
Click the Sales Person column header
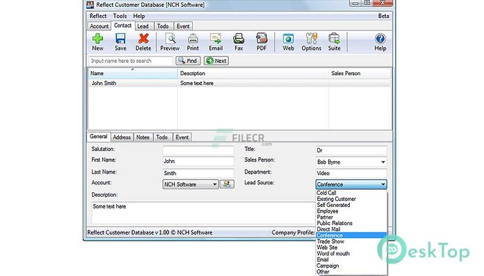[x=360, y=73]
